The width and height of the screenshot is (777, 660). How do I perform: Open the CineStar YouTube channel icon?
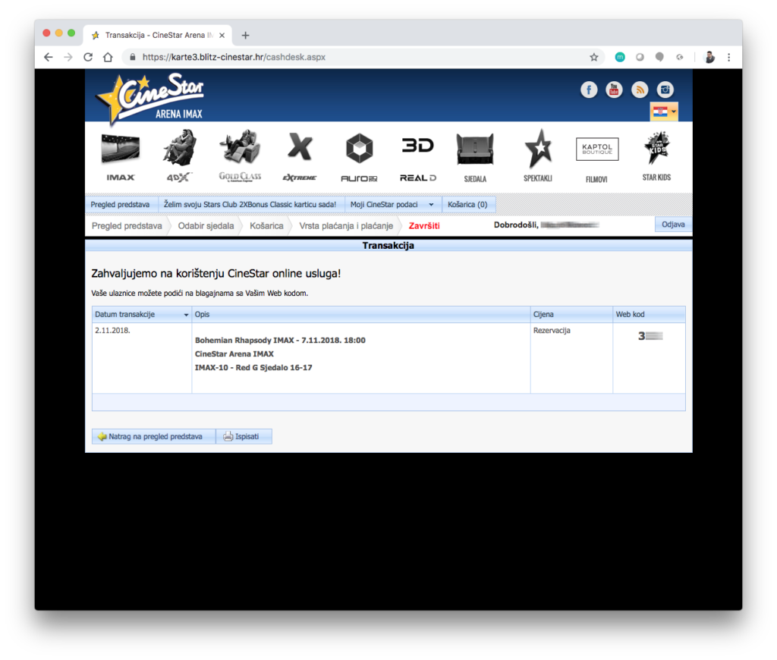point(614,90)
